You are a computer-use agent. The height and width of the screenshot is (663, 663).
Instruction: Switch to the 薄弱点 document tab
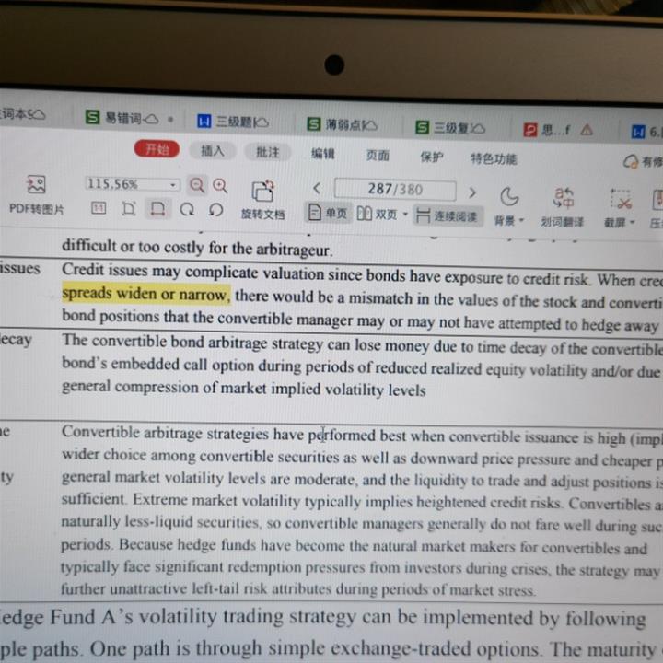click(x=350, y=123)
